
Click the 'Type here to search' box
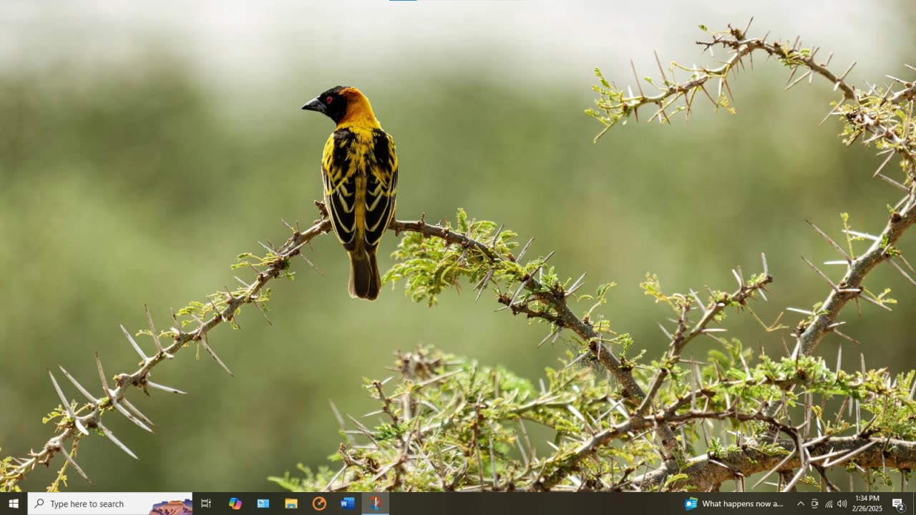click(x=109, y=504)
